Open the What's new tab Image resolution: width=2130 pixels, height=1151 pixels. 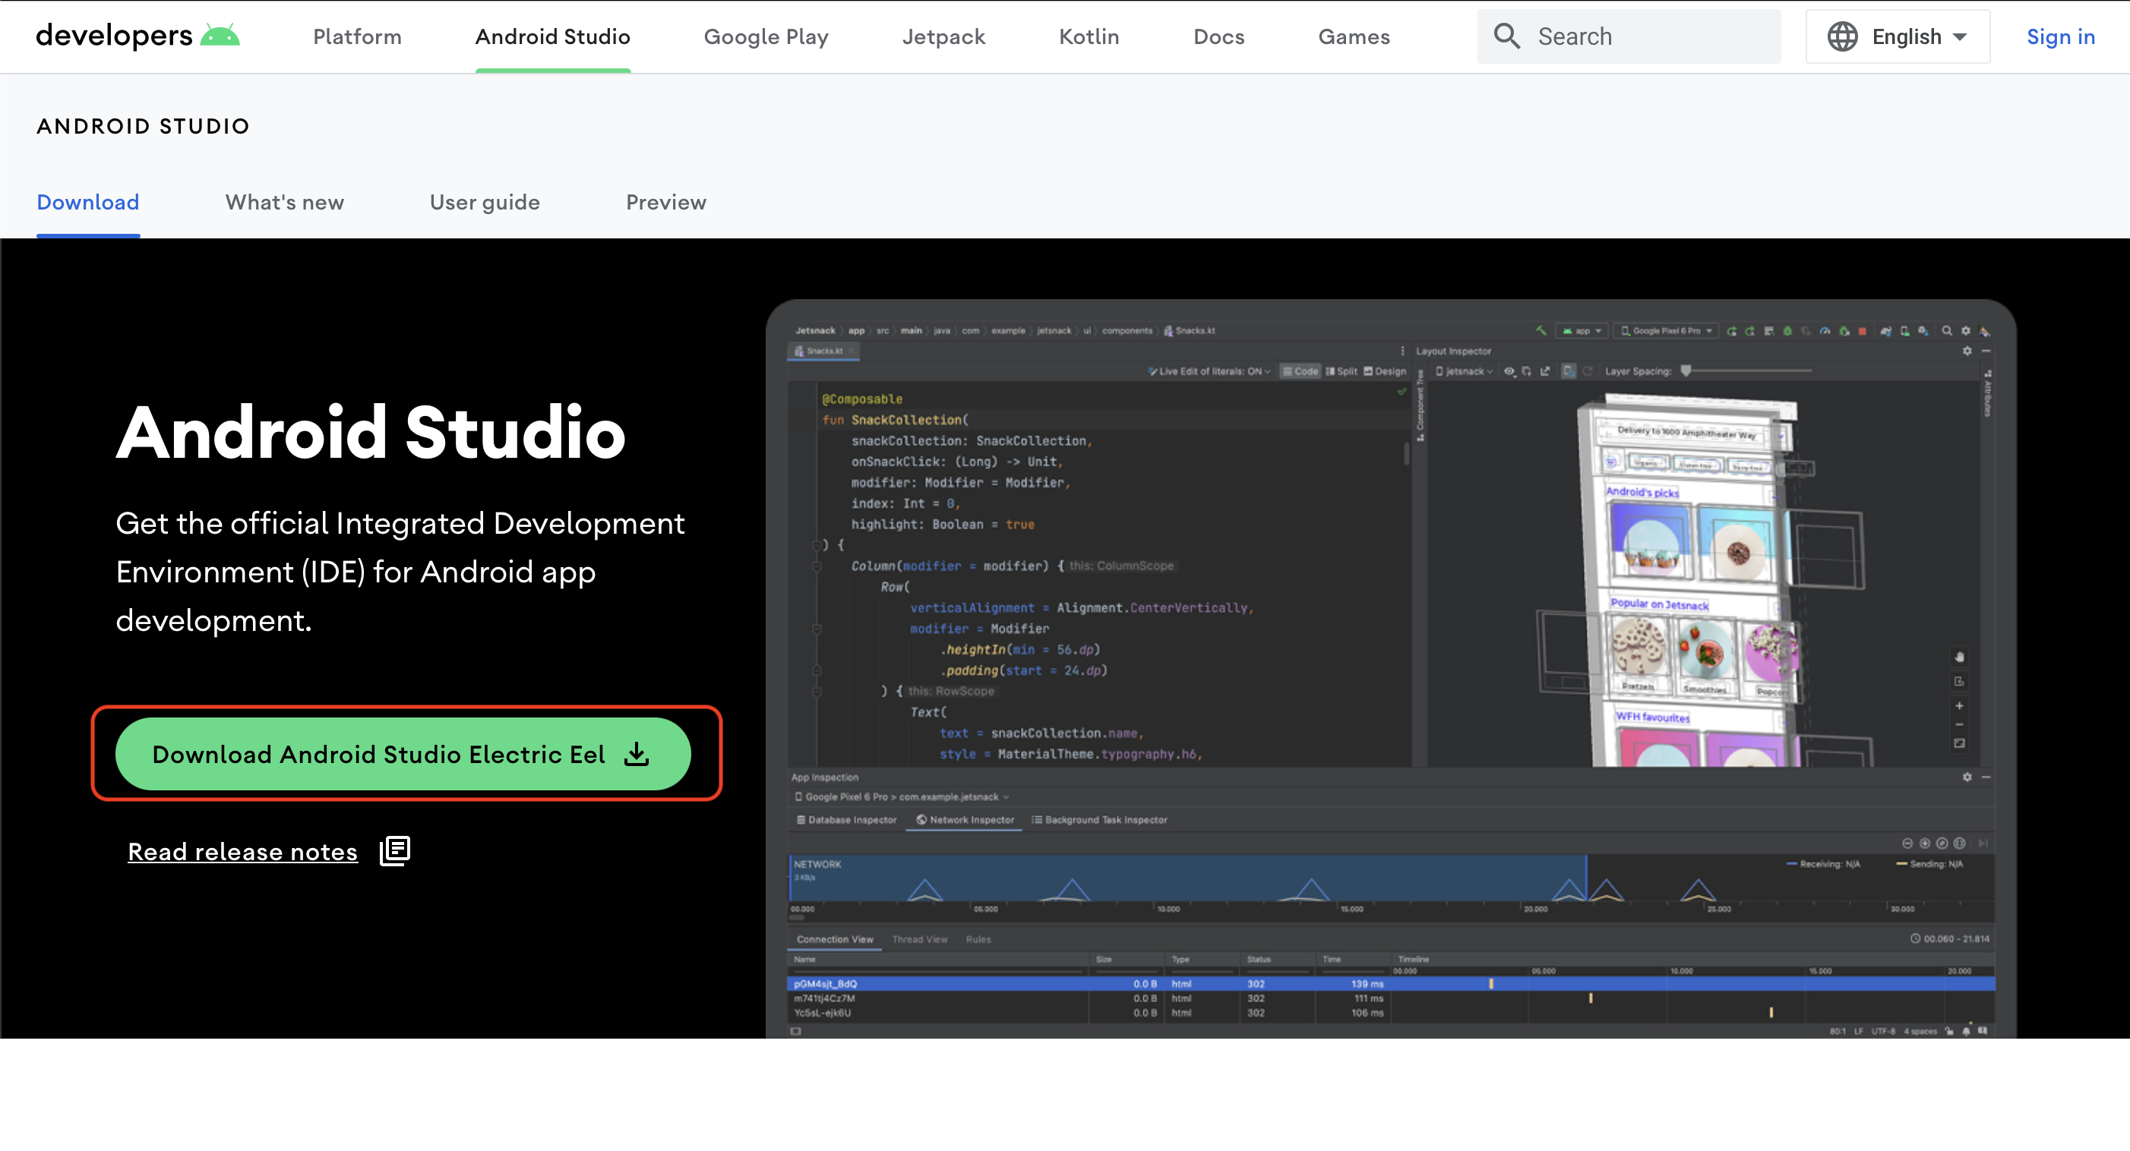[x=284, y=203]
